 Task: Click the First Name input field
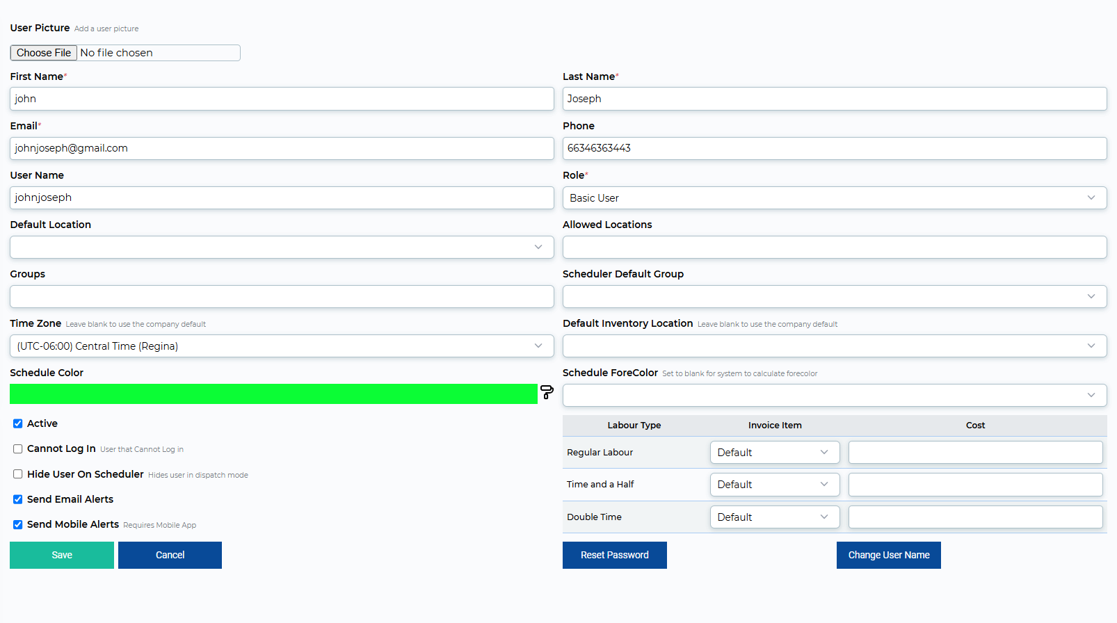[x=282, y=99]
